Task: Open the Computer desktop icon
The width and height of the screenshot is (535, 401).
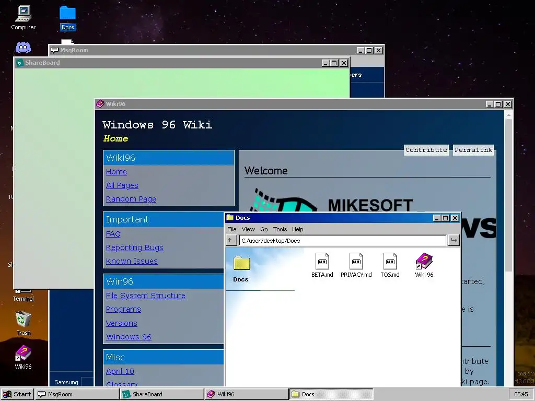Action: [23, 18]
